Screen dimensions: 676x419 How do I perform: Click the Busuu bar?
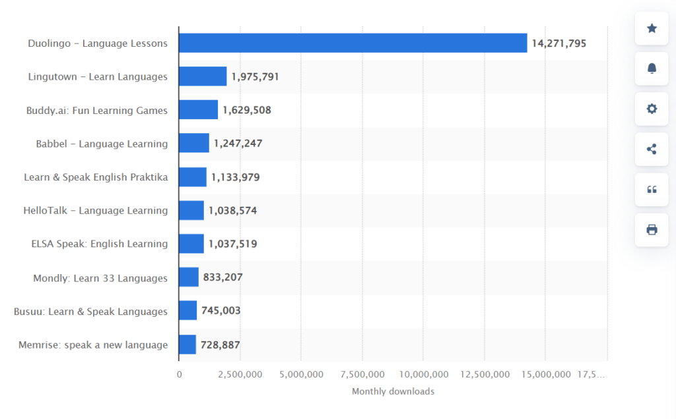(187, 311)
